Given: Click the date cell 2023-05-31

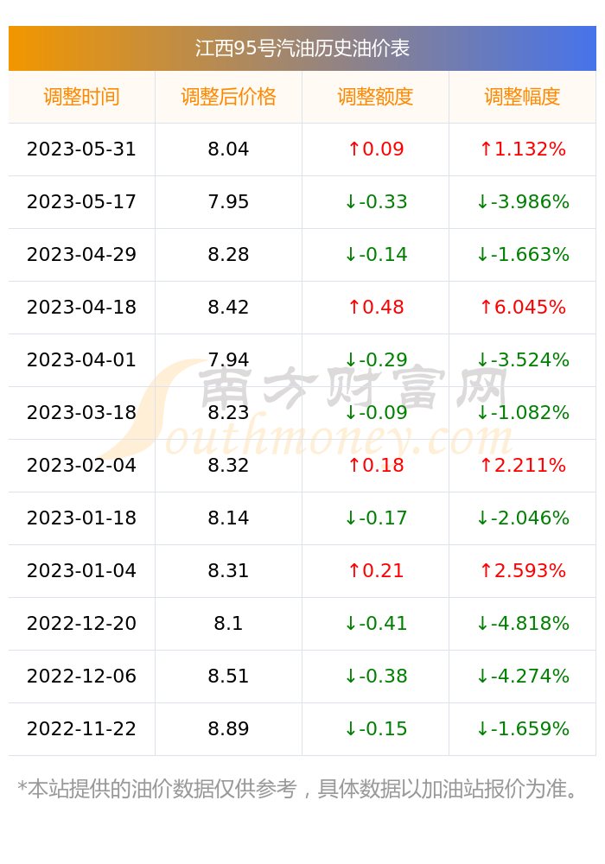Looking at the screenshot, I should [81, 149].
